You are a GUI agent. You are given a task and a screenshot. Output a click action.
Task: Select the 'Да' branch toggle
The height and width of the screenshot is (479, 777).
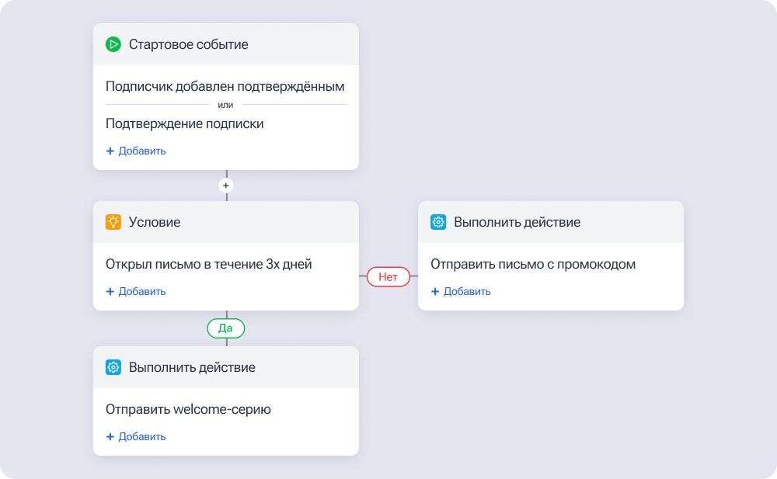coord(225,328)
